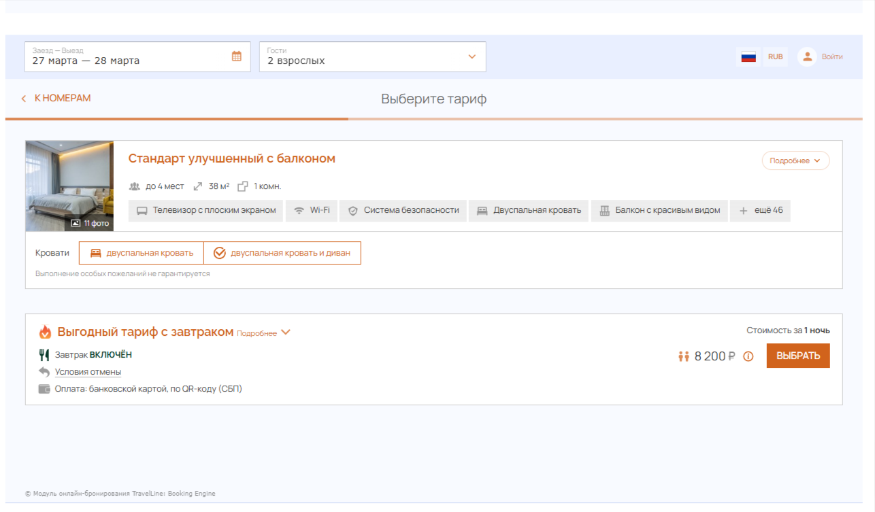Open the RUB currency selector
This screenshot has width=875, height=512.
[775, 57]
